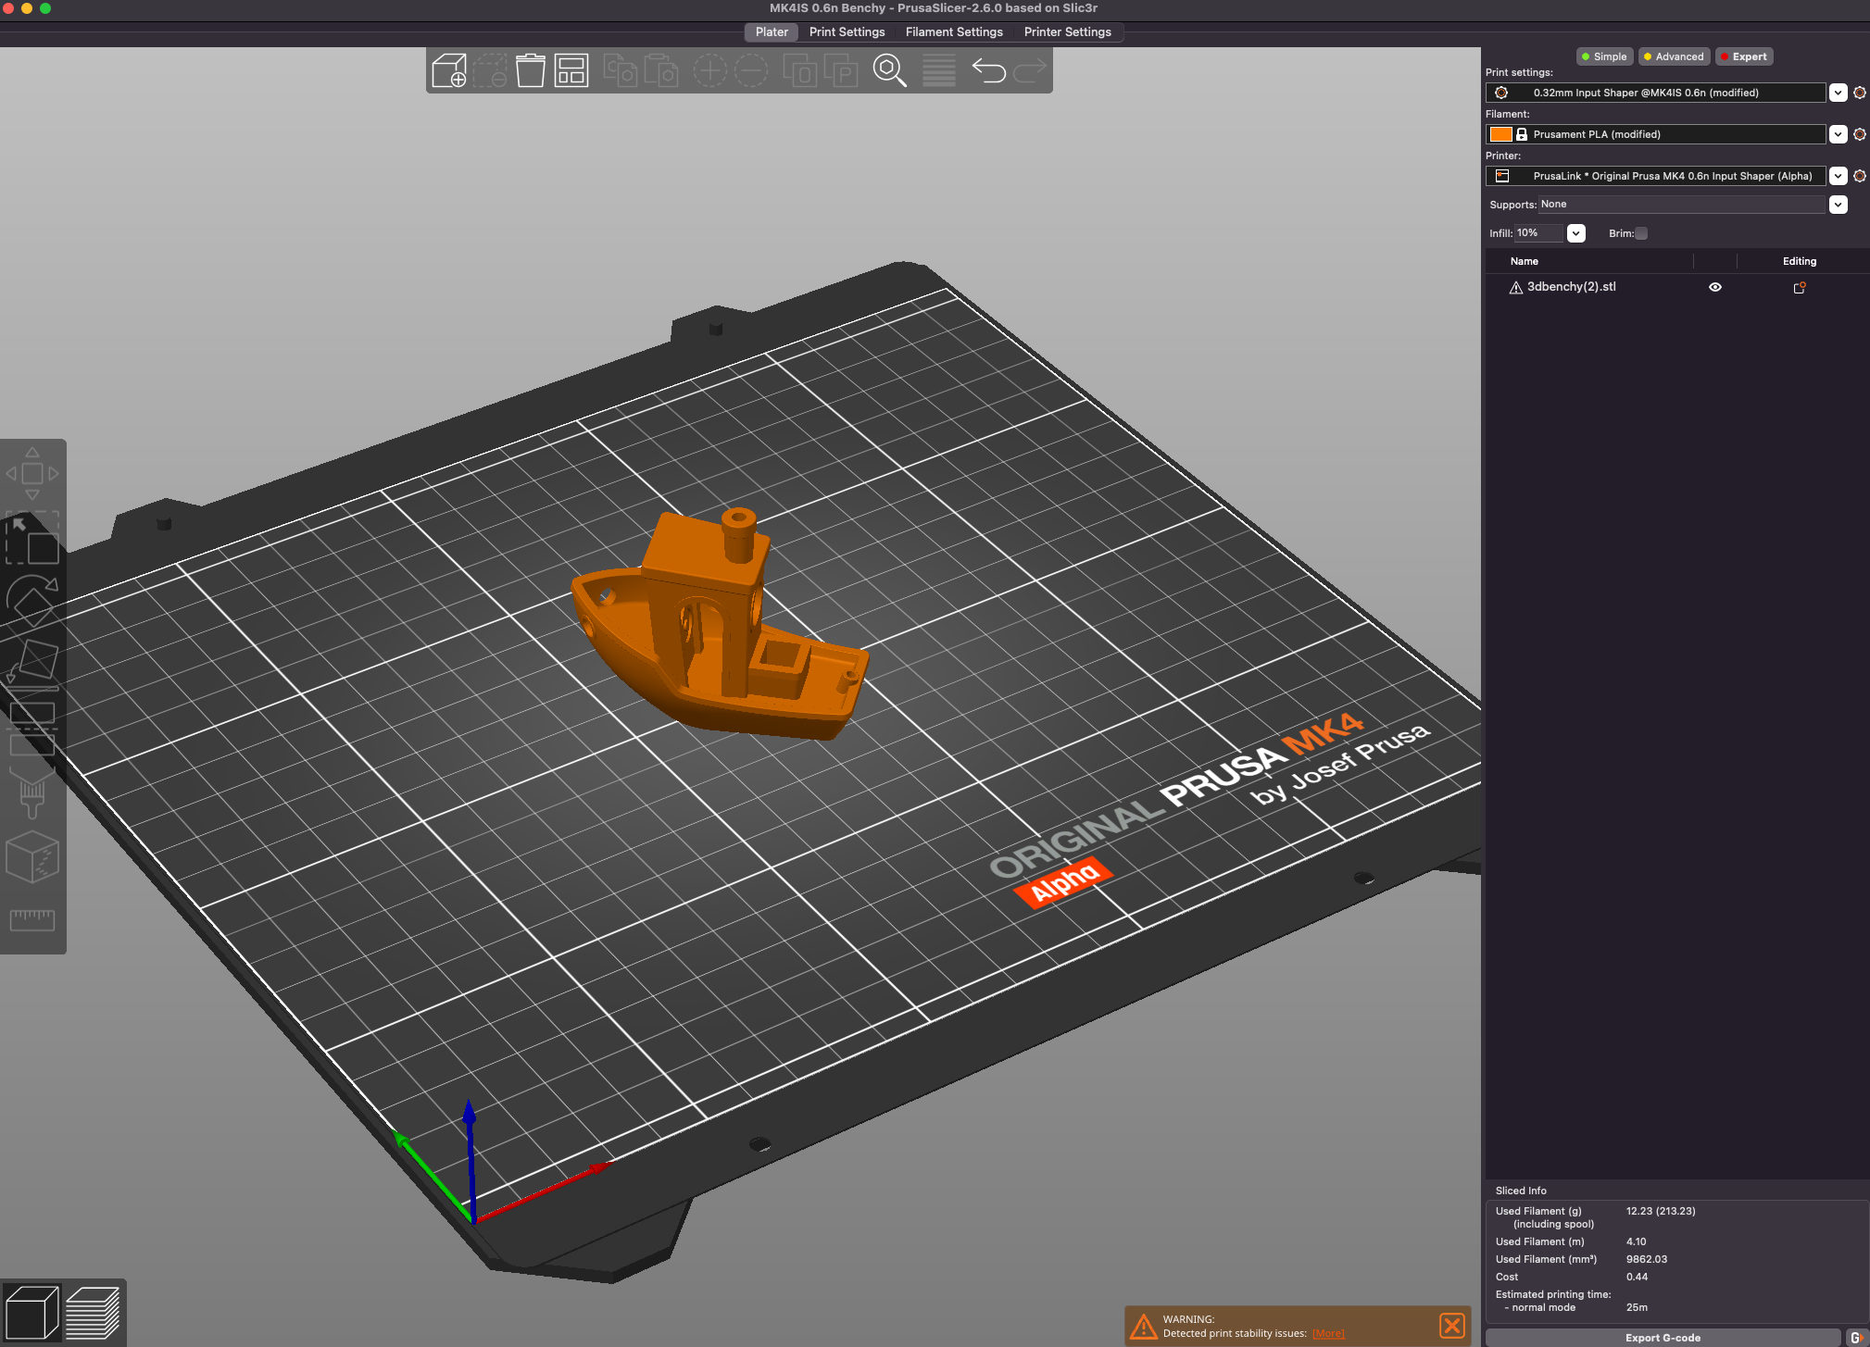This screenshot has width=1870, height=1347.
Task: Enable the Brim checkbox
Action: click(x=1641, y=233)
